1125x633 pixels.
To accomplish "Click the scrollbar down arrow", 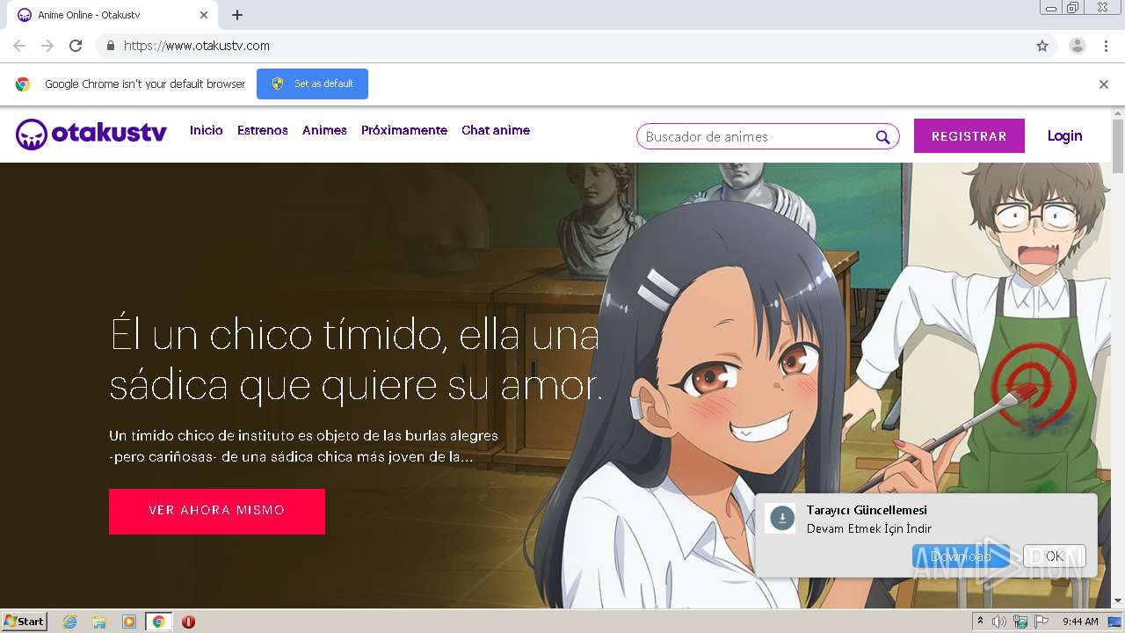I will click(1118, 601).
